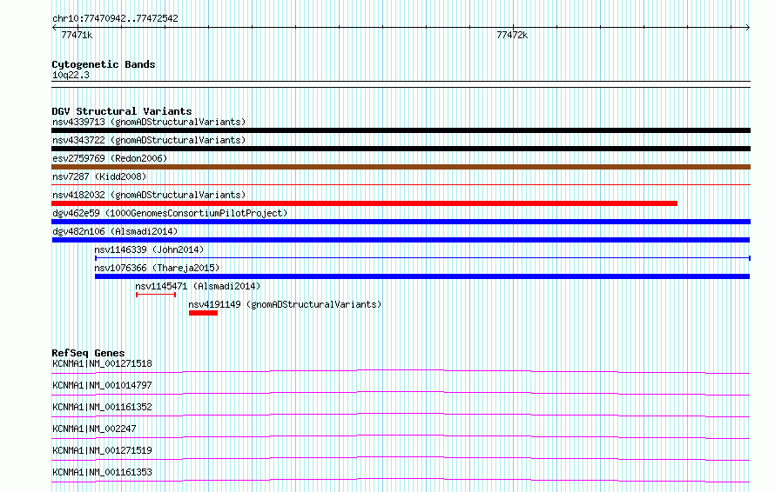
Task: Click the short red nsv1145471 bracket
Action: point(156,295)
